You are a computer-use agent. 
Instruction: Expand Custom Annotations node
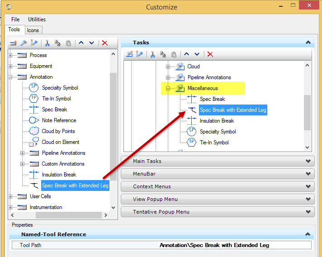22,164
